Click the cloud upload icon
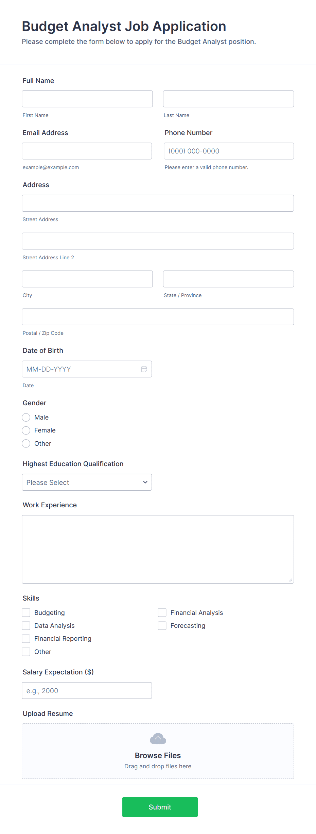The image size is (316, 834). pos(158,739)
